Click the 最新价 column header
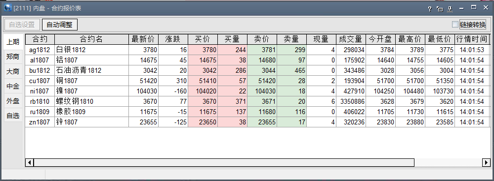 [x=144, y=39]
